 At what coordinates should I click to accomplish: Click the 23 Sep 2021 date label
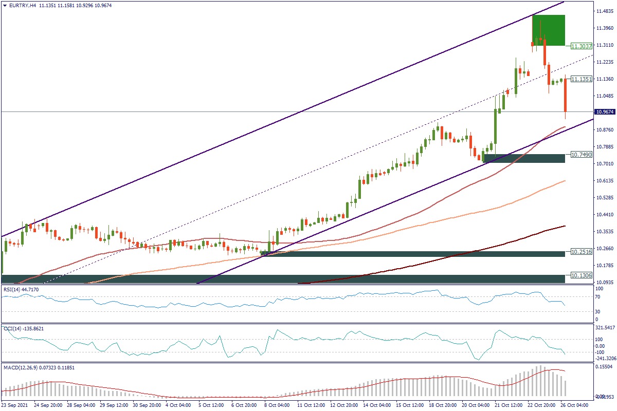coord(15,405)
